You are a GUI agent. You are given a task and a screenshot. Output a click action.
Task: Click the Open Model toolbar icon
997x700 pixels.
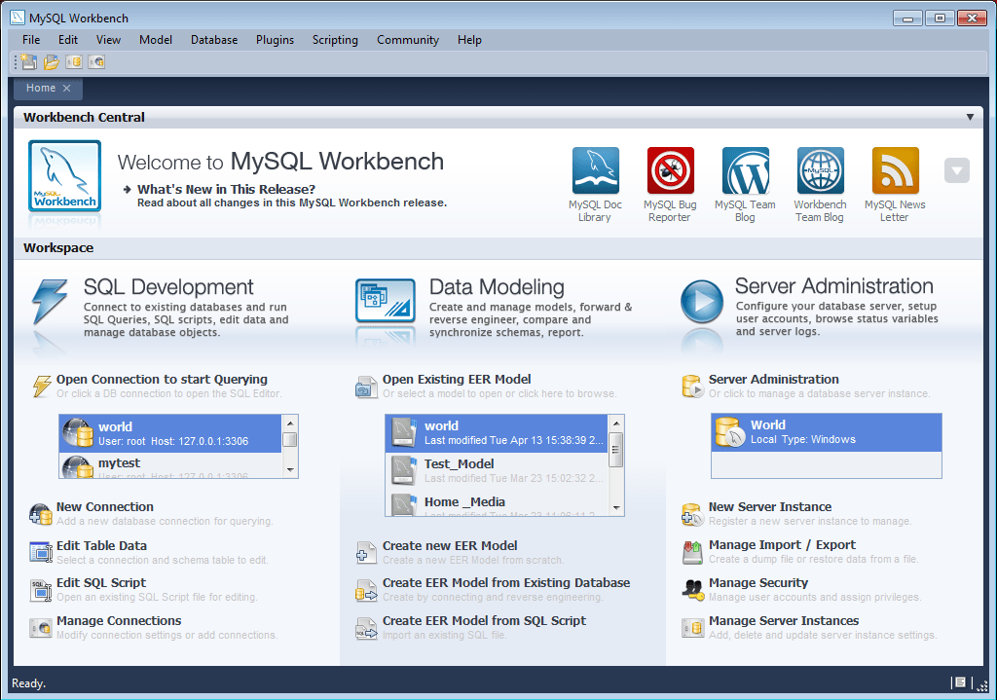click(x=49, y=61)
